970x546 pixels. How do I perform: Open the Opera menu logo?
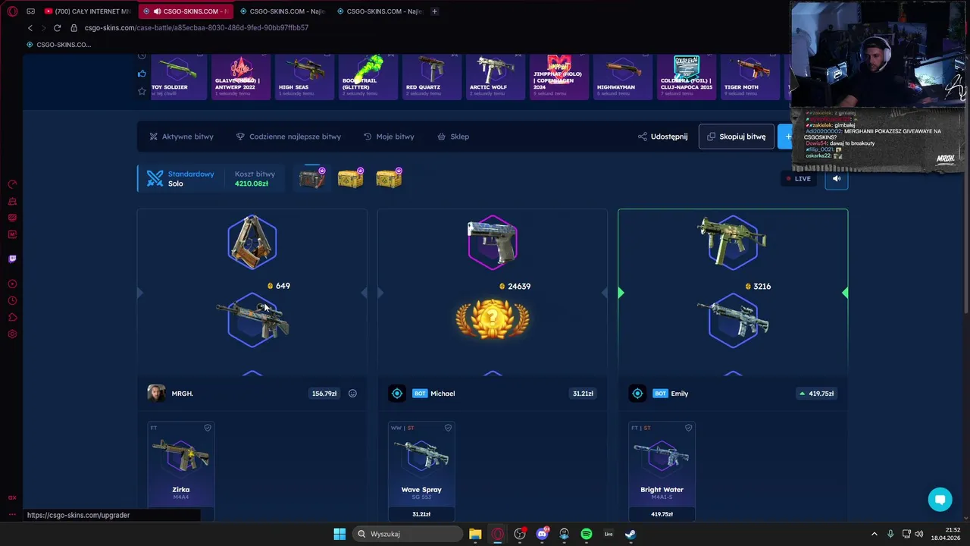[12, 11]
